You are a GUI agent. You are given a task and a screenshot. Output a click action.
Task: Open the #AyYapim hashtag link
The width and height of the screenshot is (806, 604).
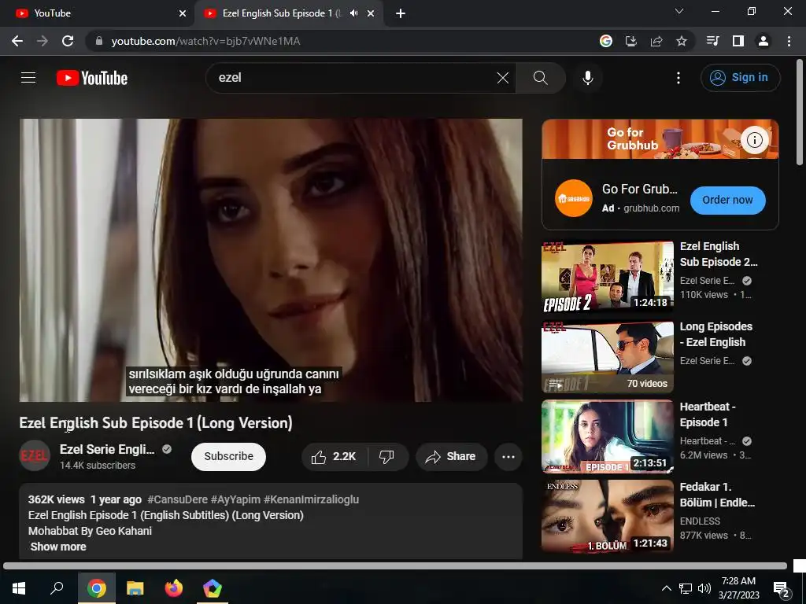pos(235,499)
